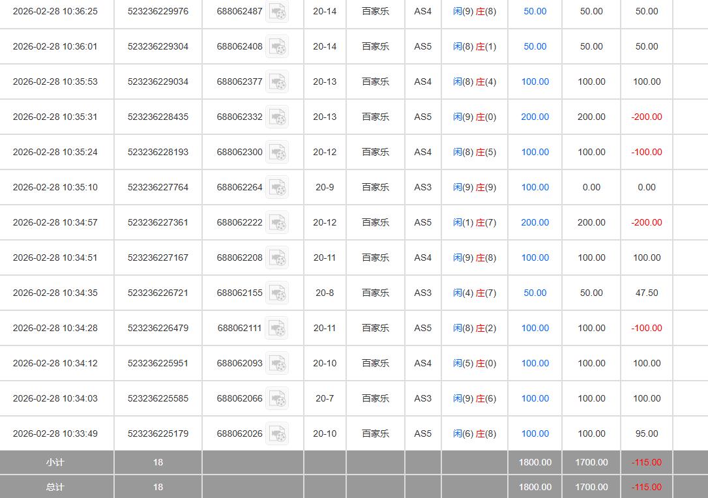Open video icon next to 688062111
The image size is (708, 498).
point(277,329)
